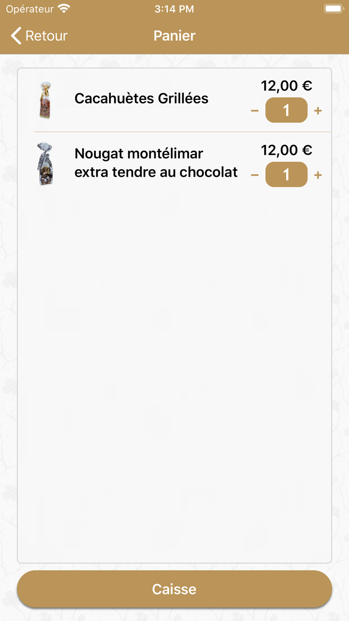Increase quantity of the Nougat montélimar
Viewport: 349px width, 621px height.
pyautogui.click(x=318, y=175)
